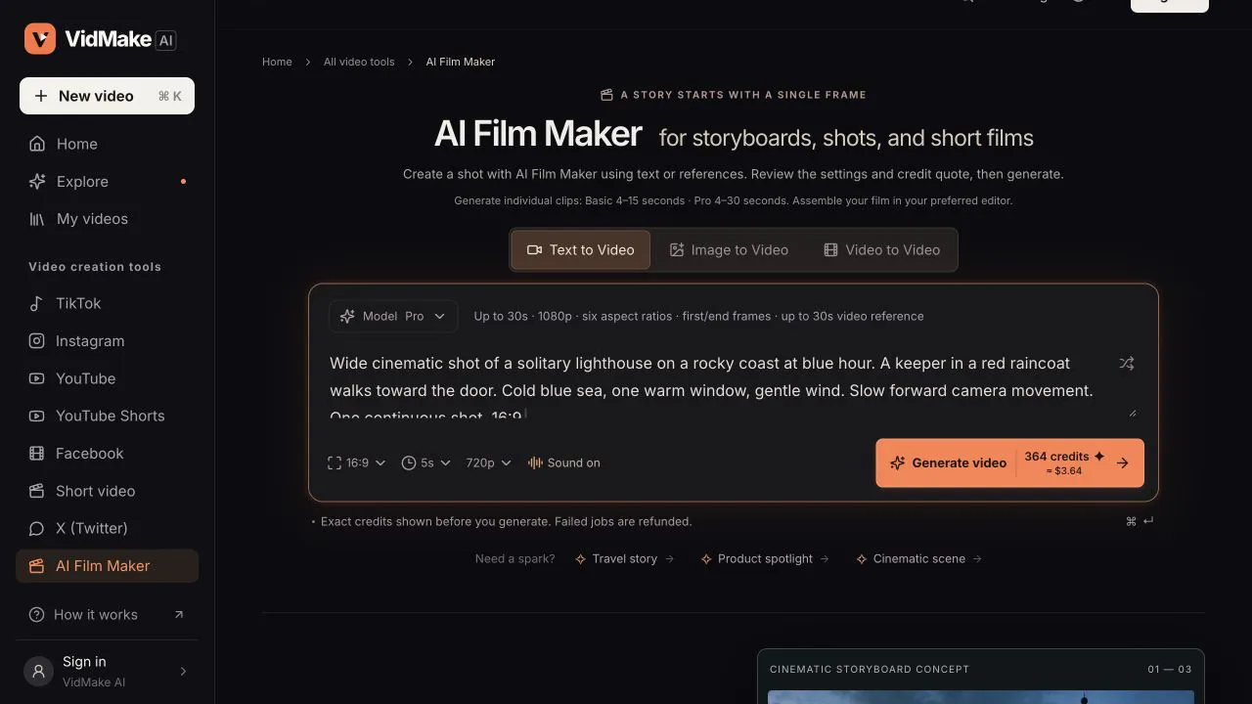
Task: Open the 5s duration dropdown
Action: [426, 462]
